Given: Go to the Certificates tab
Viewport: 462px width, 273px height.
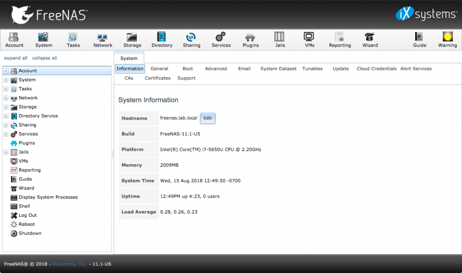Looking at the screenshot, I should pos(157,78).
